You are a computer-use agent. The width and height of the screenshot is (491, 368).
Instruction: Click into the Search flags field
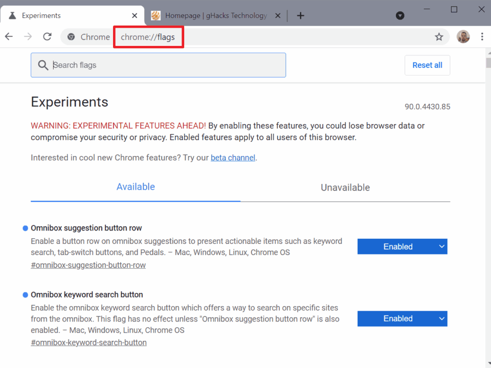[164, 65]
